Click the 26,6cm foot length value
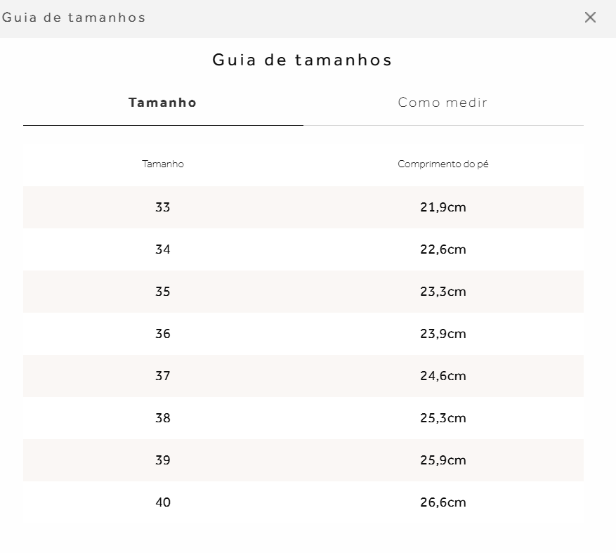Screen dimensions: 616x553 point(443,502)
